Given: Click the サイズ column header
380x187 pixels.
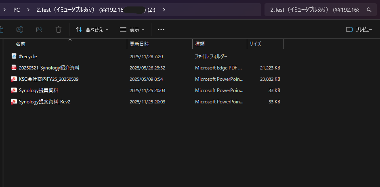Looking at the screenshot, I should pos(255,44).
